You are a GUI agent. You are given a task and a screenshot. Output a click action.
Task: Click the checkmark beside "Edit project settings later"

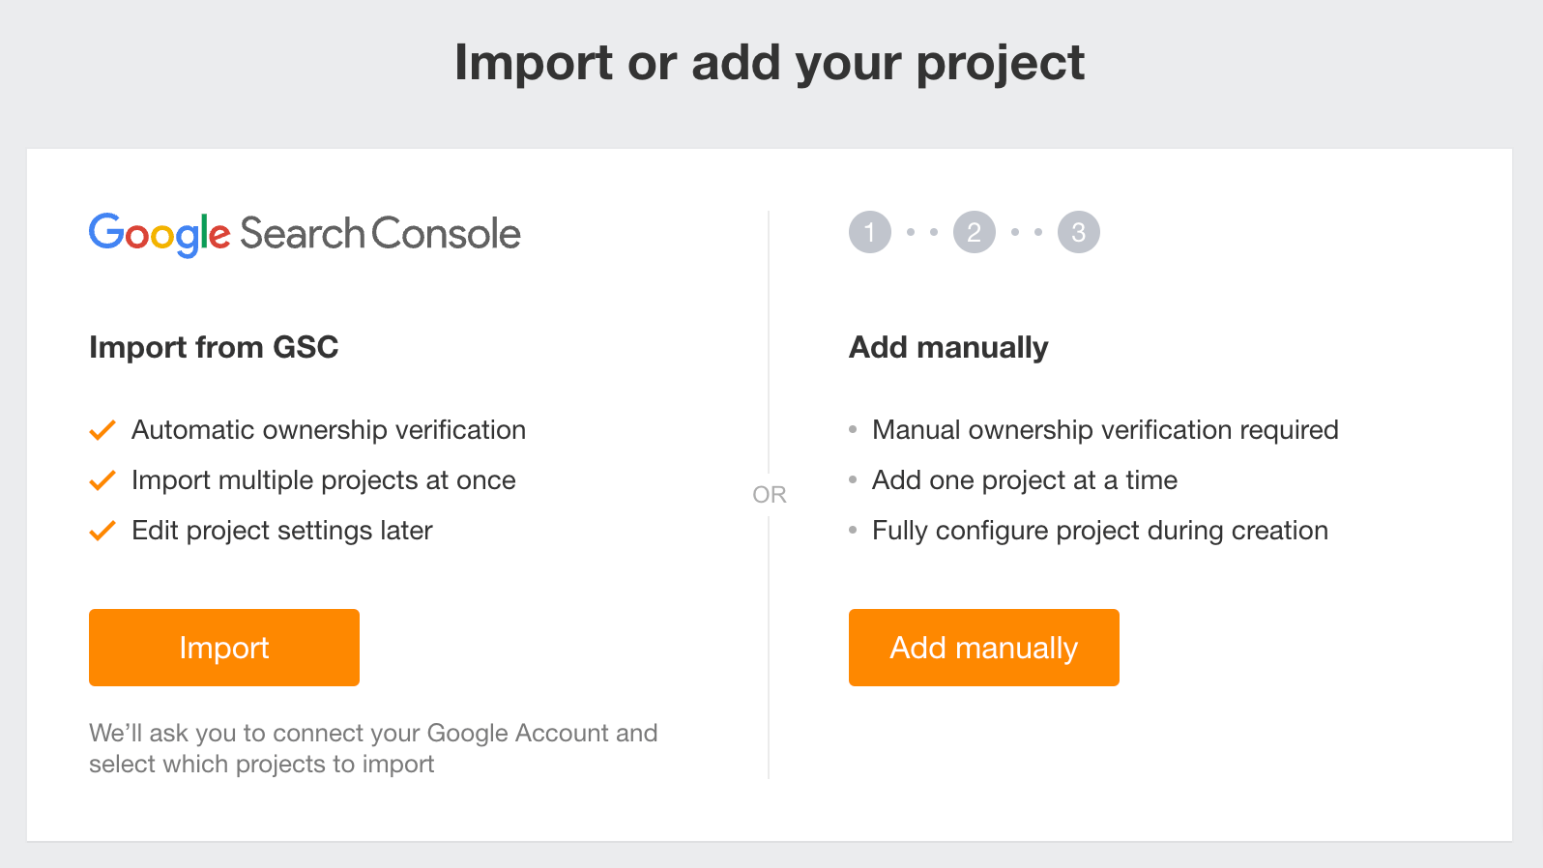tap(102, 530)
